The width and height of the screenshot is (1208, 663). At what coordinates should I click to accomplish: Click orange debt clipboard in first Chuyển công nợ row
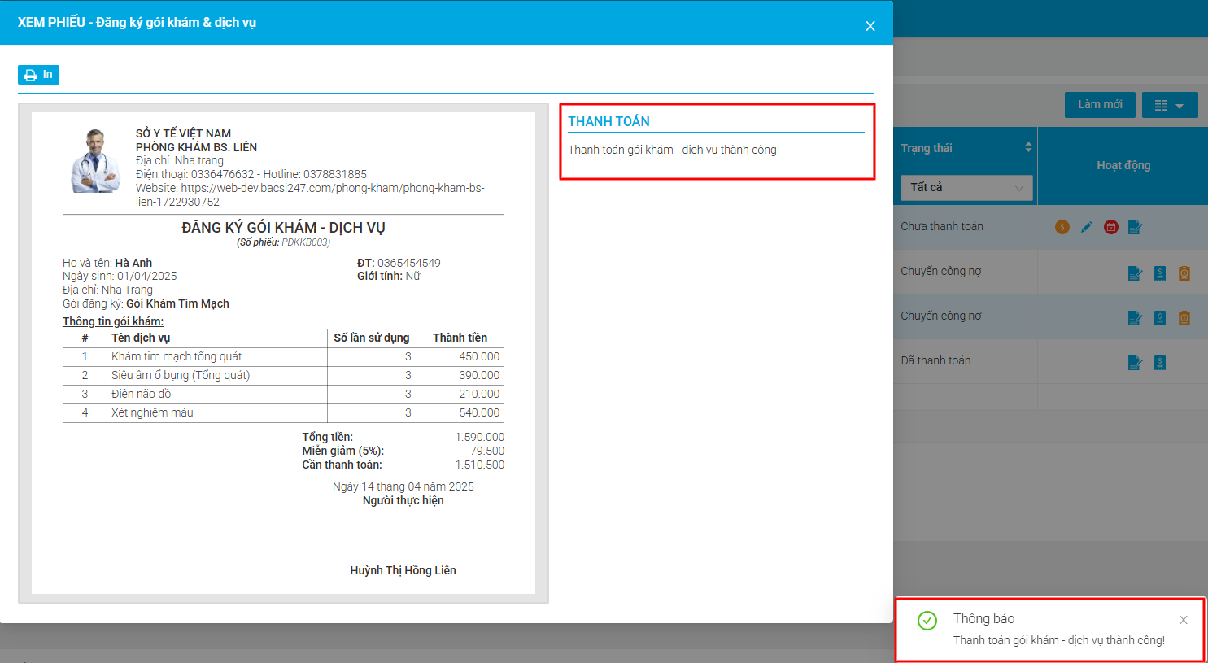(1184, 273)
